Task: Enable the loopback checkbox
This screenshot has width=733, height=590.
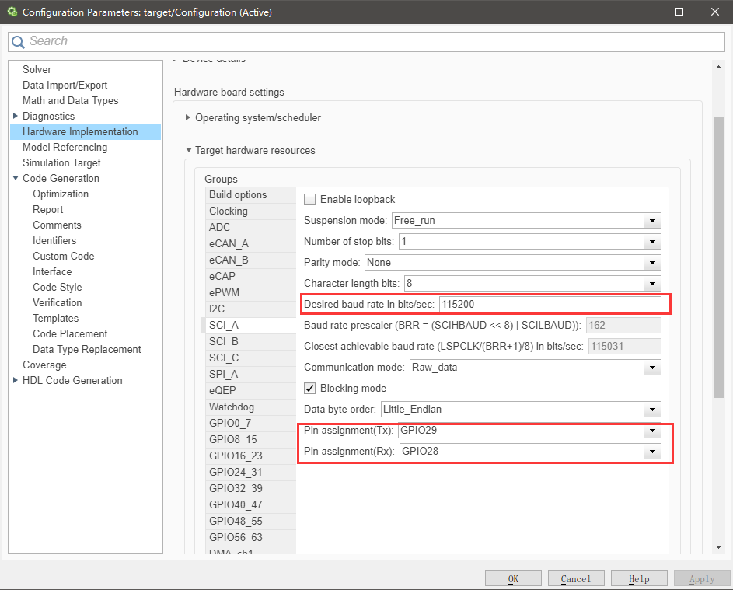Action: 309,200
